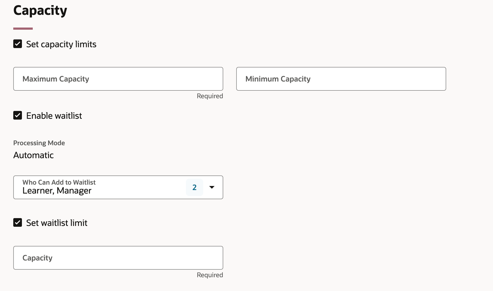Click the Enable waitlist label text
Image resolution: width=493 pixels, height=291 pixels.
[54, 116]
